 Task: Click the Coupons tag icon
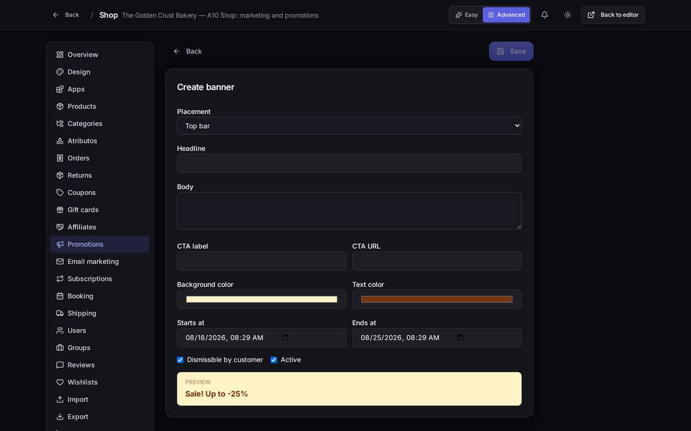point(60,193)
